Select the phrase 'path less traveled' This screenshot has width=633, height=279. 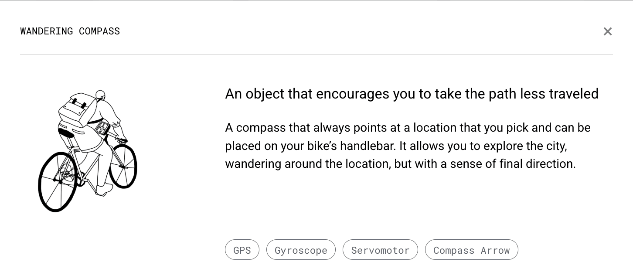pyautogui.click(x=545, y=94)
